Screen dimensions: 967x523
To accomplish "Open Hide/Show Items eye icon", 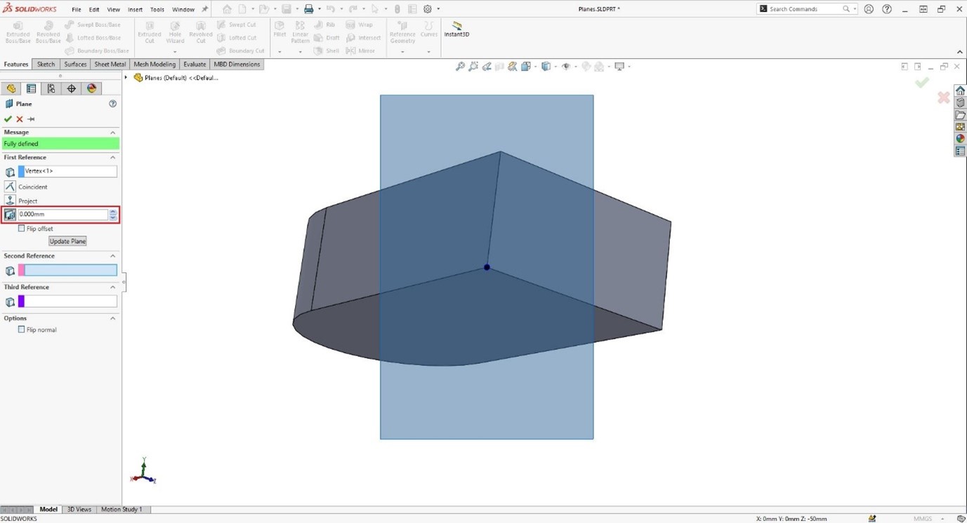I will point(566,66).
